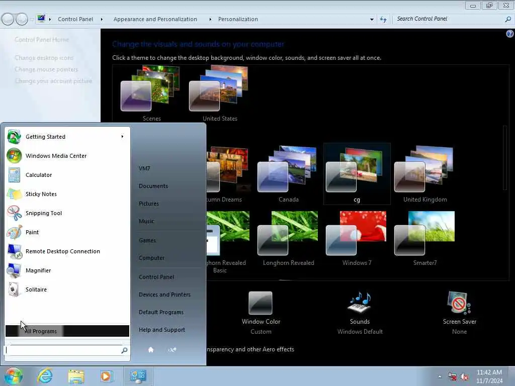Open Remote Desktop Connection
The height and width of the screenshot is (386, 515).
[x=67, y=251]
